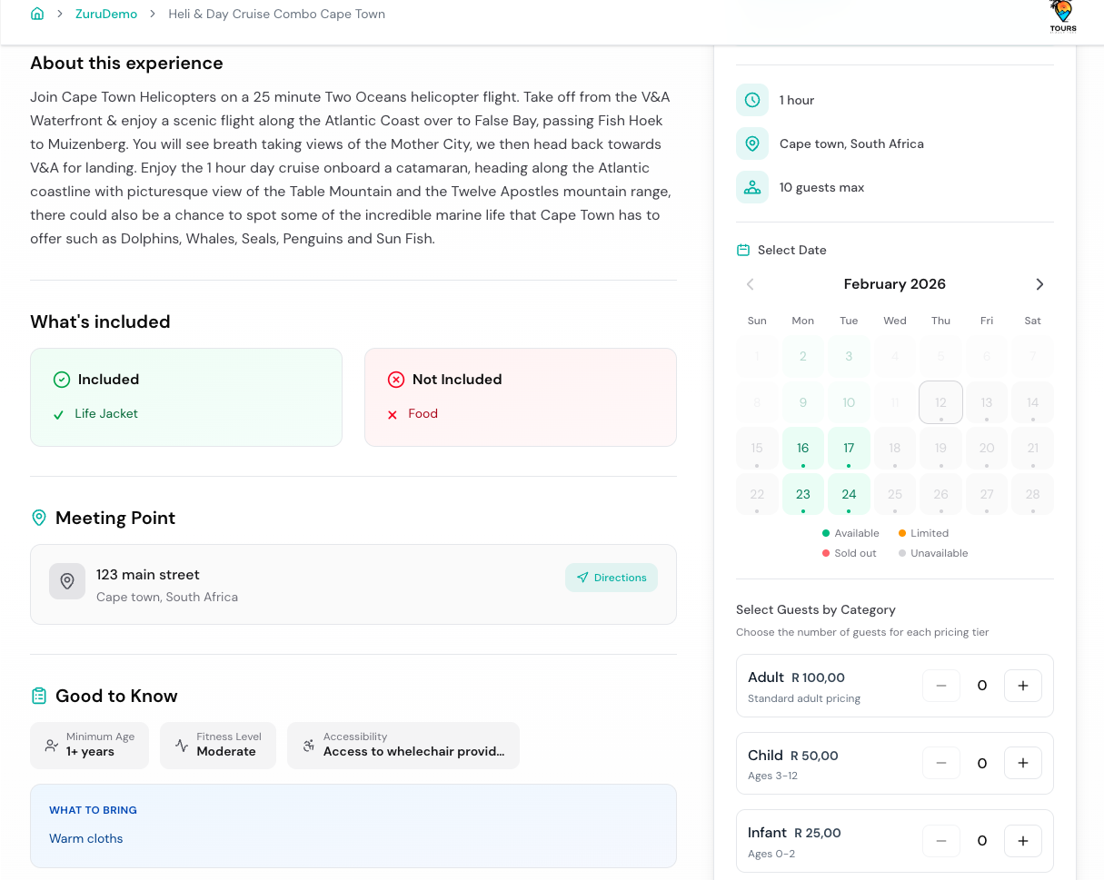This screenshot has height=880, width=1104.
Task: Decrease the Infant guest count
Action: tap(940, 840)
